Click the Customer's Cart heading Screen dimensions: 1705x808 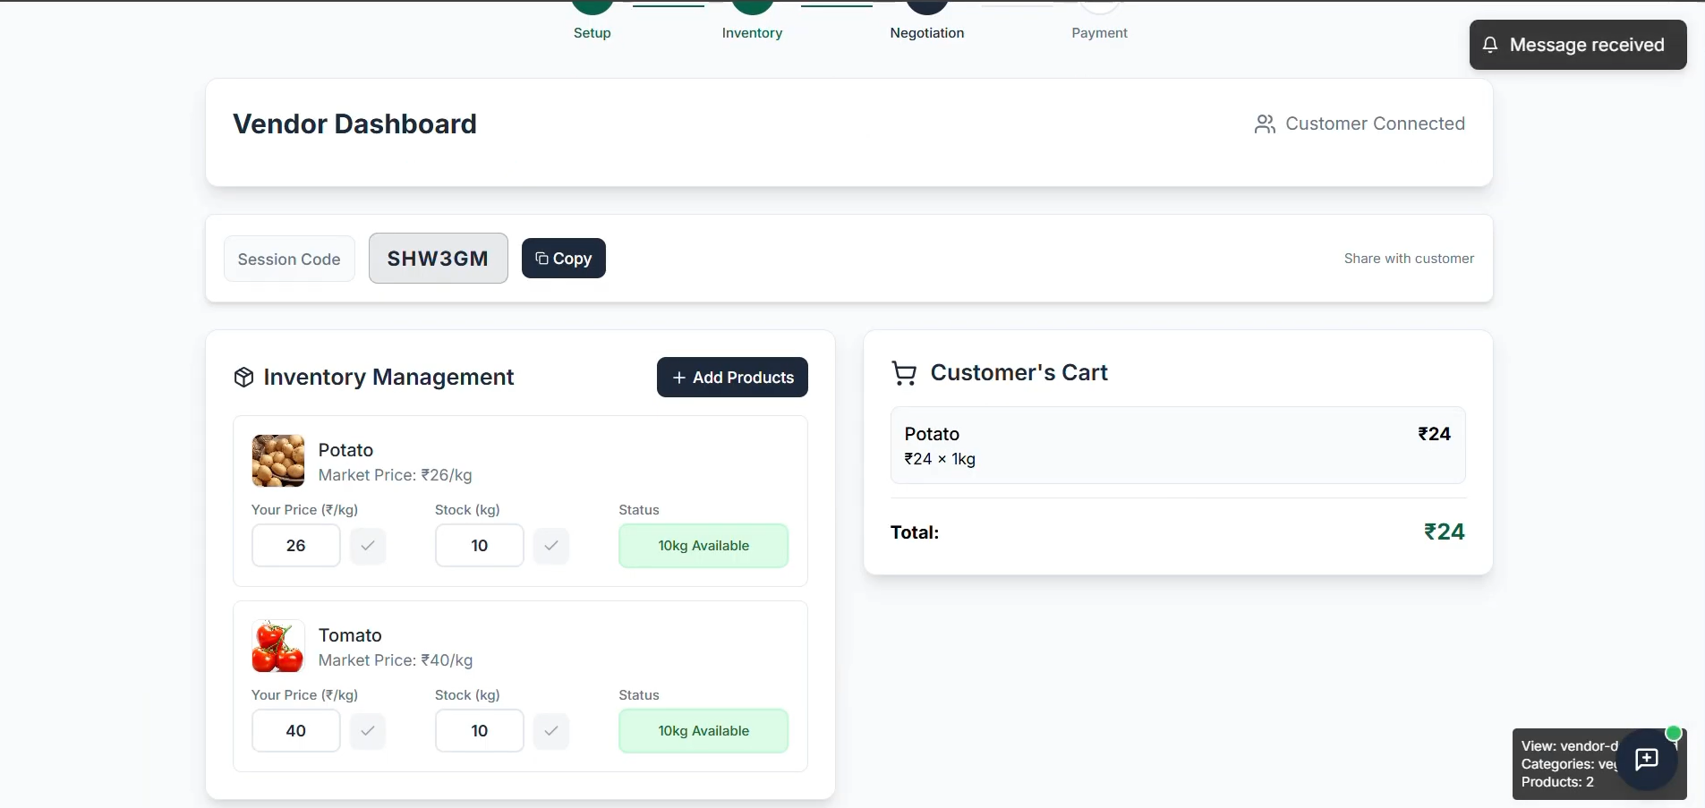[1019, 373]
